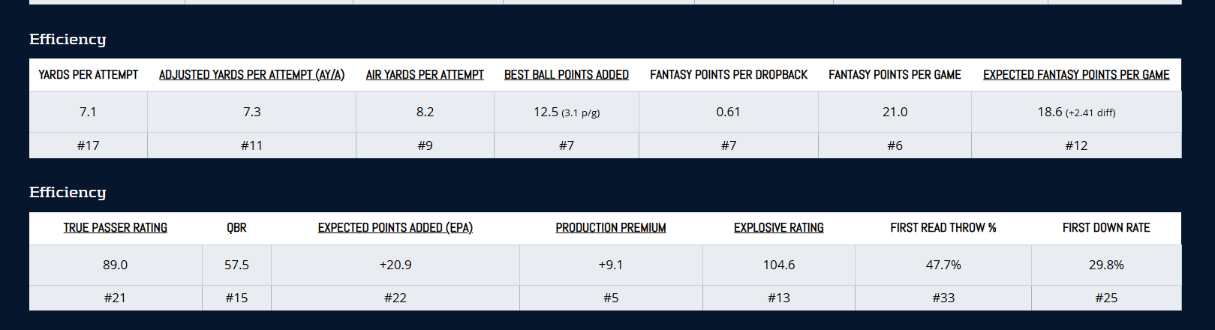Click the QBR column header

click(x=236, y=228)
